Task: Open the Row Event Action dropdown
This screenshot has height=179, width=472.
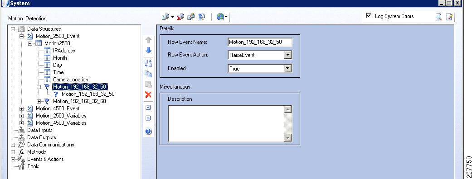Action: point(288,55)
